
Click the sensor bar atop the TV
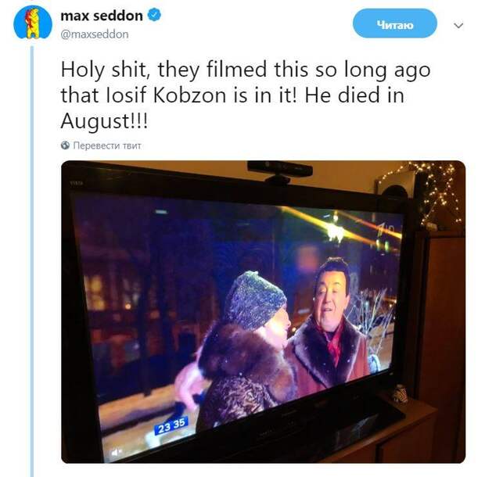click(280, 170)
